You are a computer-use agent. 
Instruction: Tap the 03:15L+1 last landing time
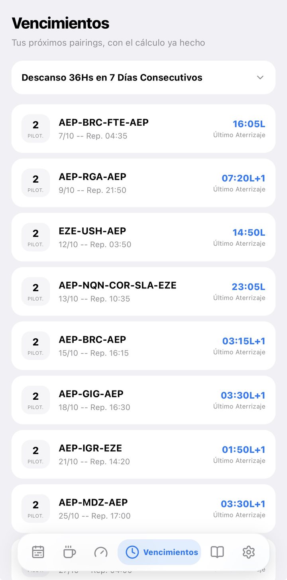(x=244, y=341)
